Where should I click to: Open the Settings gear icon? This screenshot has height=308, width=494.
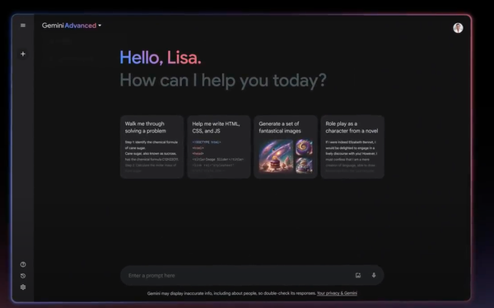click(x=23, y=287)
